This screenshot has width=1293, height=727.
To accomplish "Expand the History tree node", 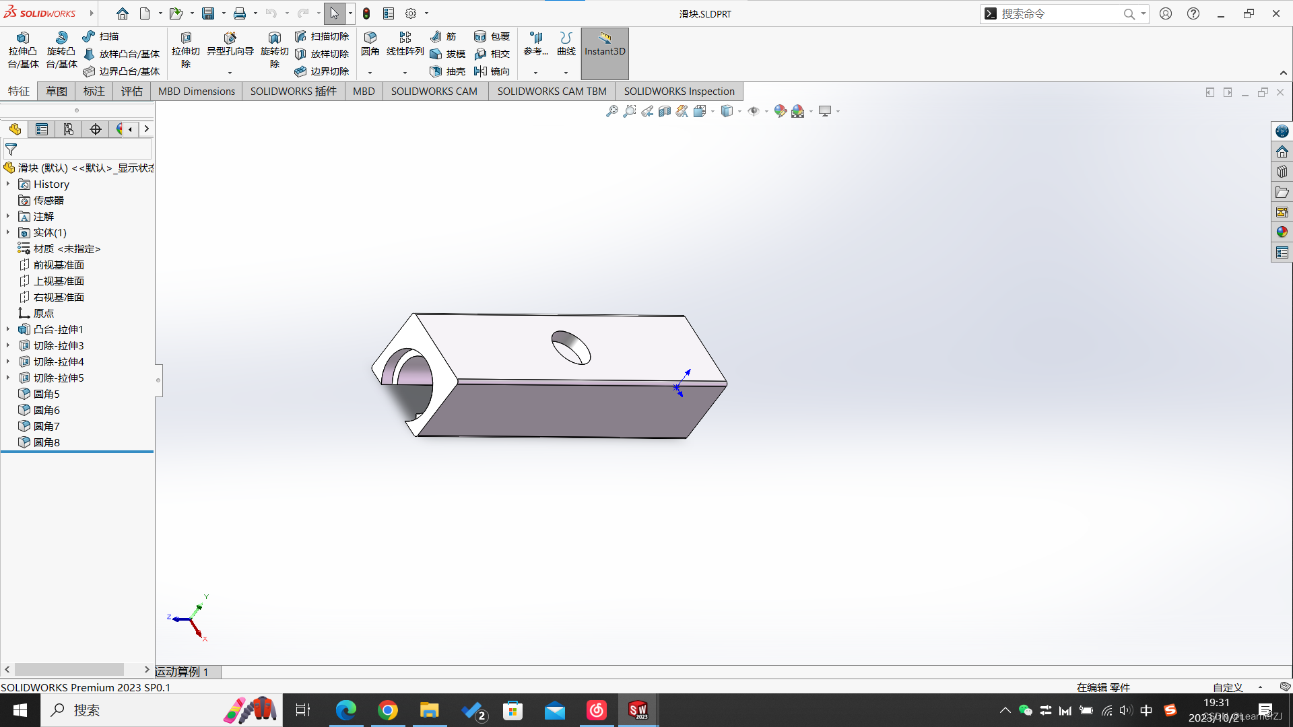I will pos(8,184).
